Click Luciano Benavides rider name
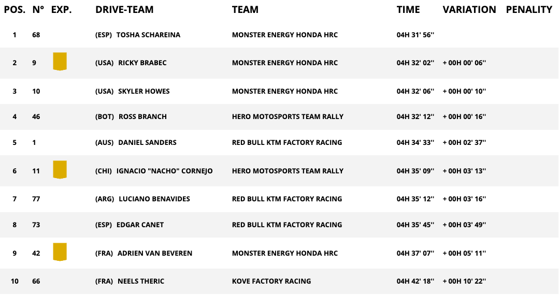Screen dimensions: 559x295 (154, 199)
